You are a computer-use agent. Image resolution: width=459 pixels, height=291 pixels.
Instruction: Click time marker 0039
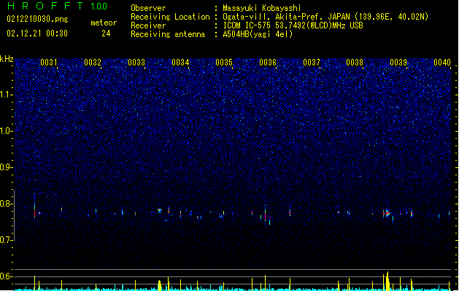(398, 63)
